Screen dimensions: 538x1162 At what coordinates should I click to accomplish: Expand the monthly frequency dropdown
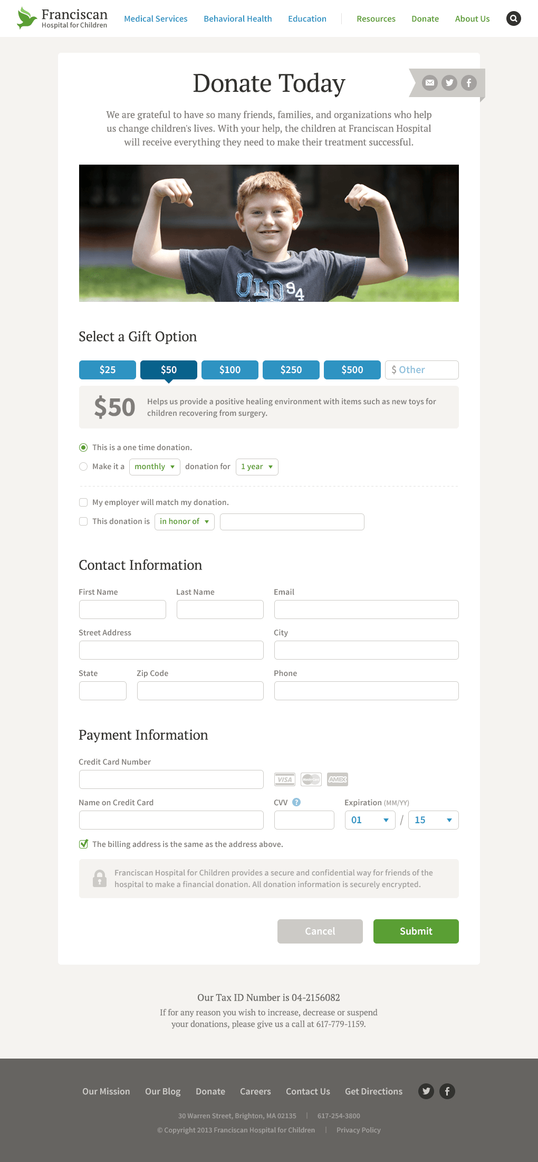pyautogui.click(x=155, y=467)
